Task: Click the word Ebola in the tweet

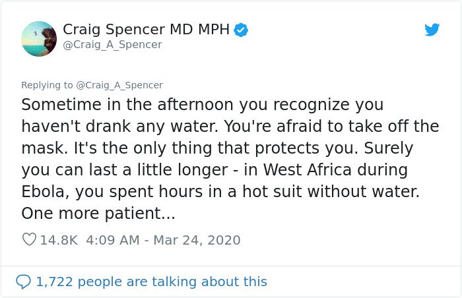Action: 45,192
